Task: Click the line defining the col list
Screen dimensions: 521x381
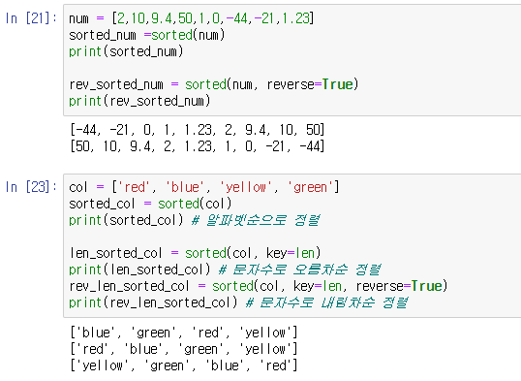Action: 204,187
